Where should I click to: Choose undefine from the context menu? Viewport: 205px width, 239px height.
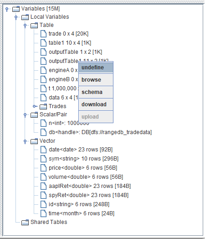point(96,68)
